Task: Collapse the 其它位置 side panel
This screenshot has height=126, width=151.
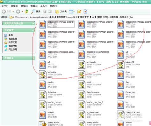Action: (33, 30)
